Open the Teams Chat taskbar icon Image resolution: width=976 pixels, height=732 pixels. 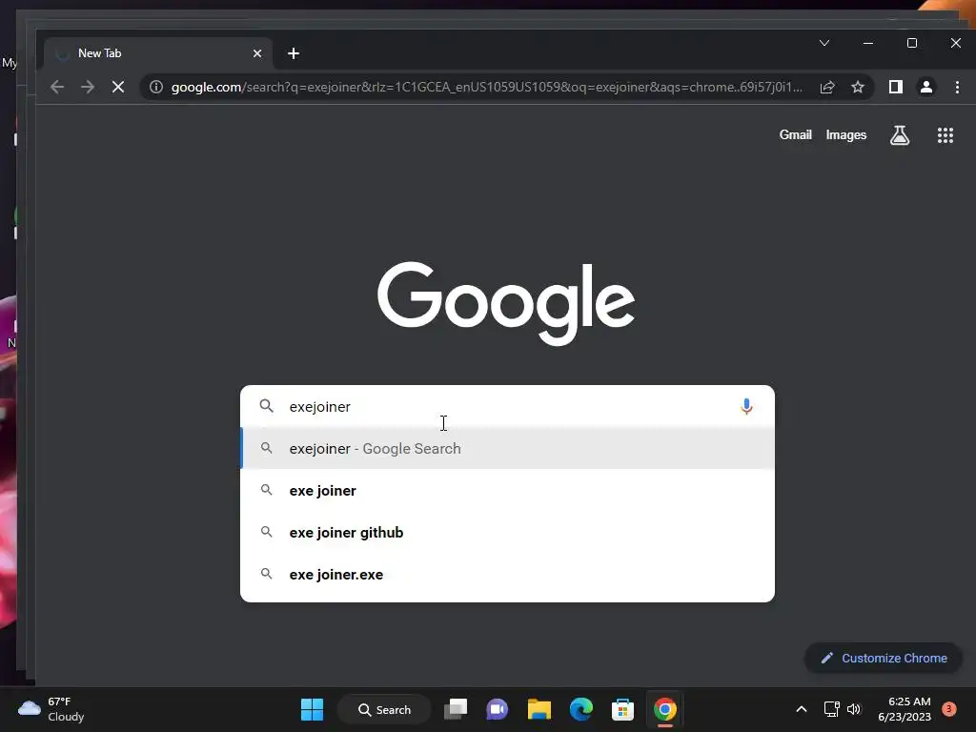pos(498,709)
